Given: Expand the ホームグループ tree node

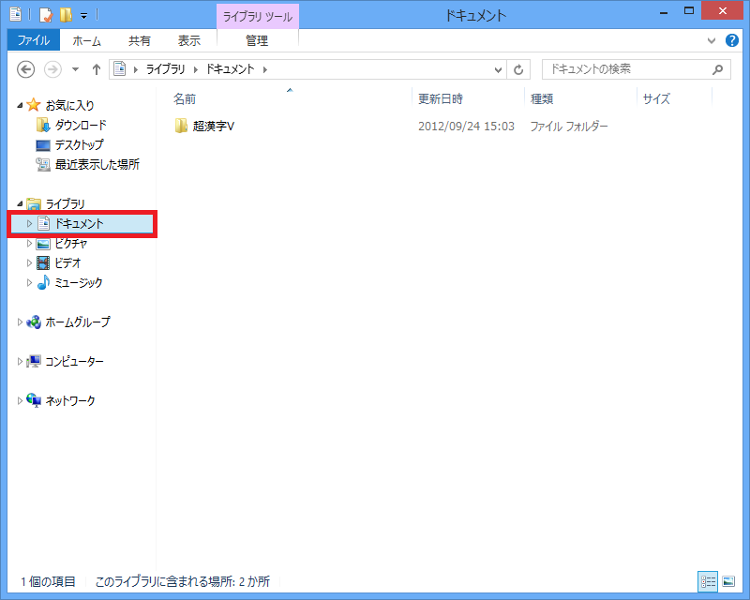Looking at the screenshot, I should (21, 322).
